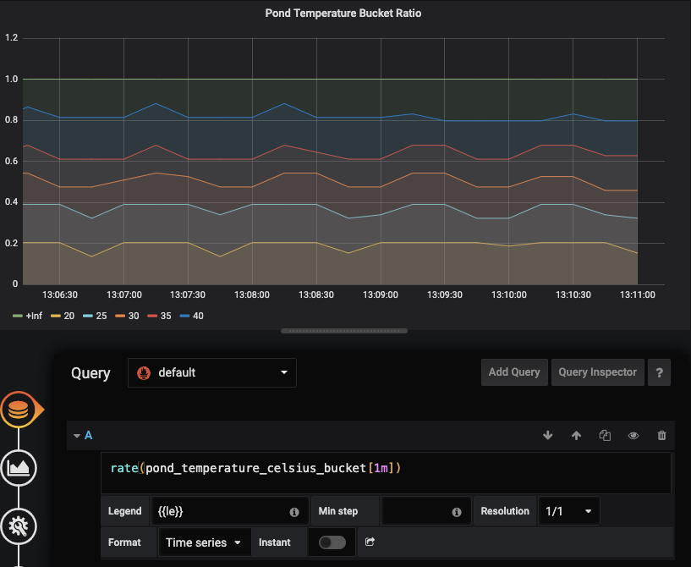691x567 pixels.
Task: Click the Min step input field
Action: (426, 511)
